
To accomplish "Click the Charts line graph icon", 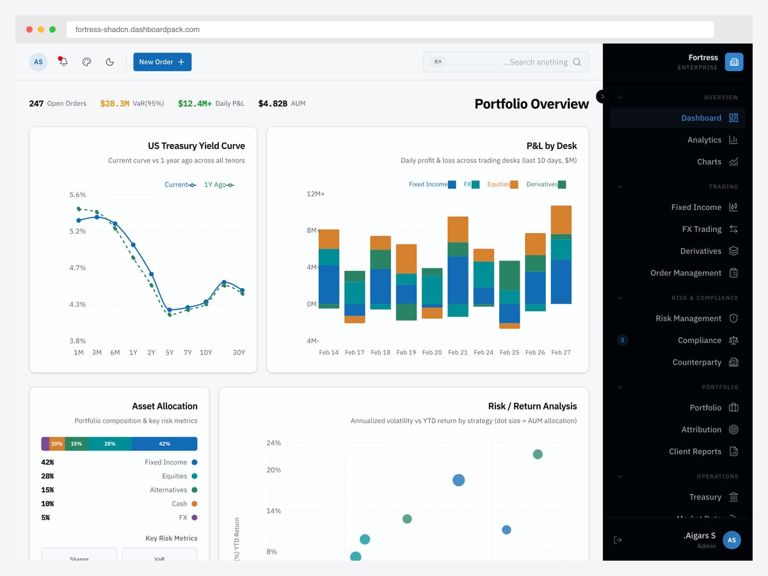I will click(x=733, y=162).
